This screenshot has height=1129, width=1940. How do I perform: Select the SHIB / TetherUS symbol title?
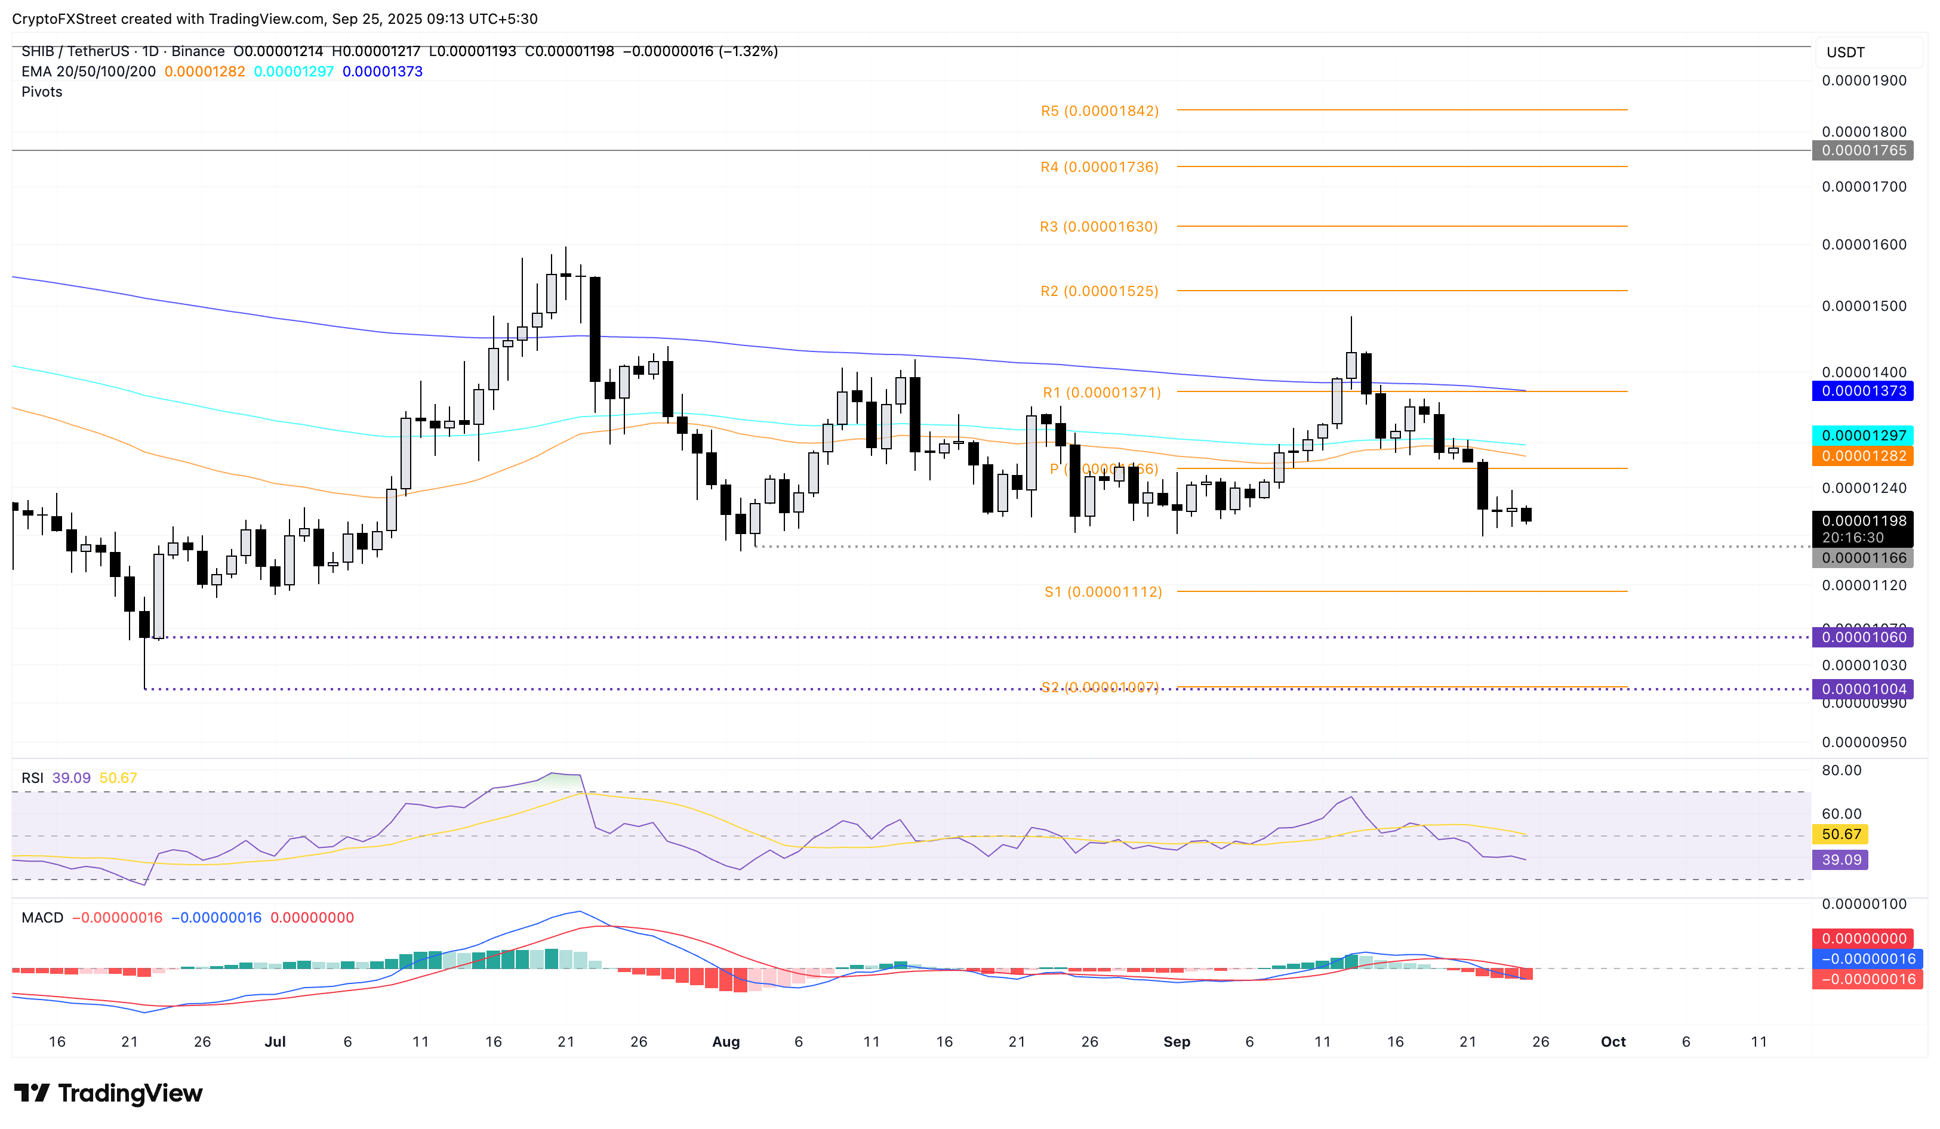(75, 51)
